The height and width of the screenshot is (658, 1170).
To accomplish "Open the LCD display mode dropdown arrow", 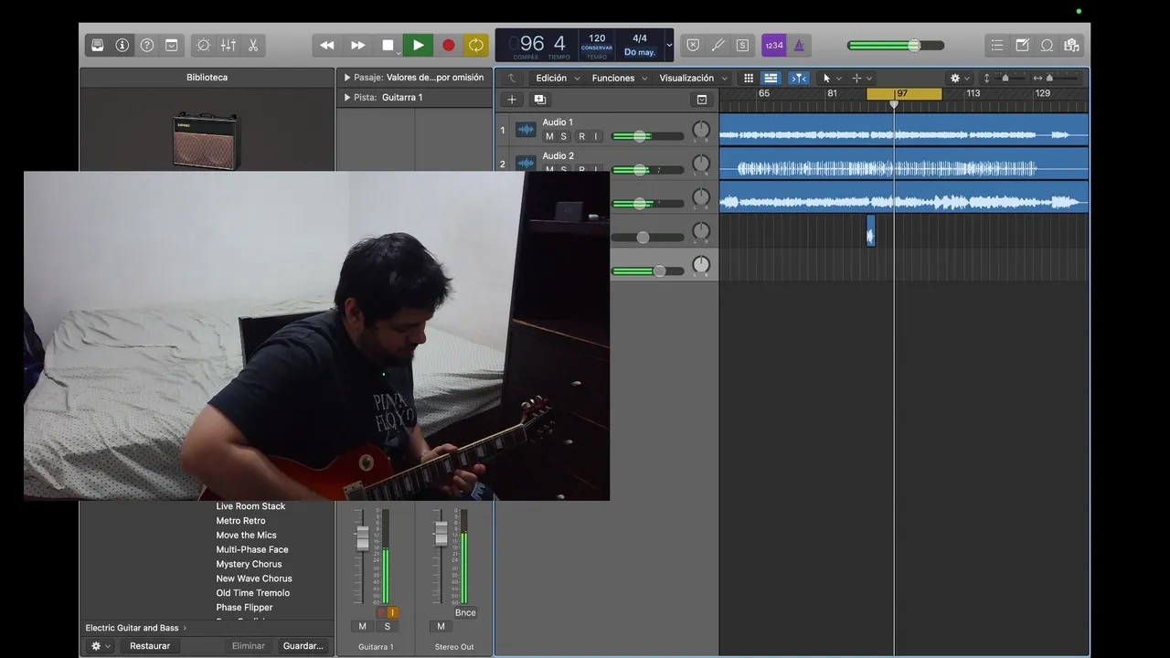I will 669,45.
